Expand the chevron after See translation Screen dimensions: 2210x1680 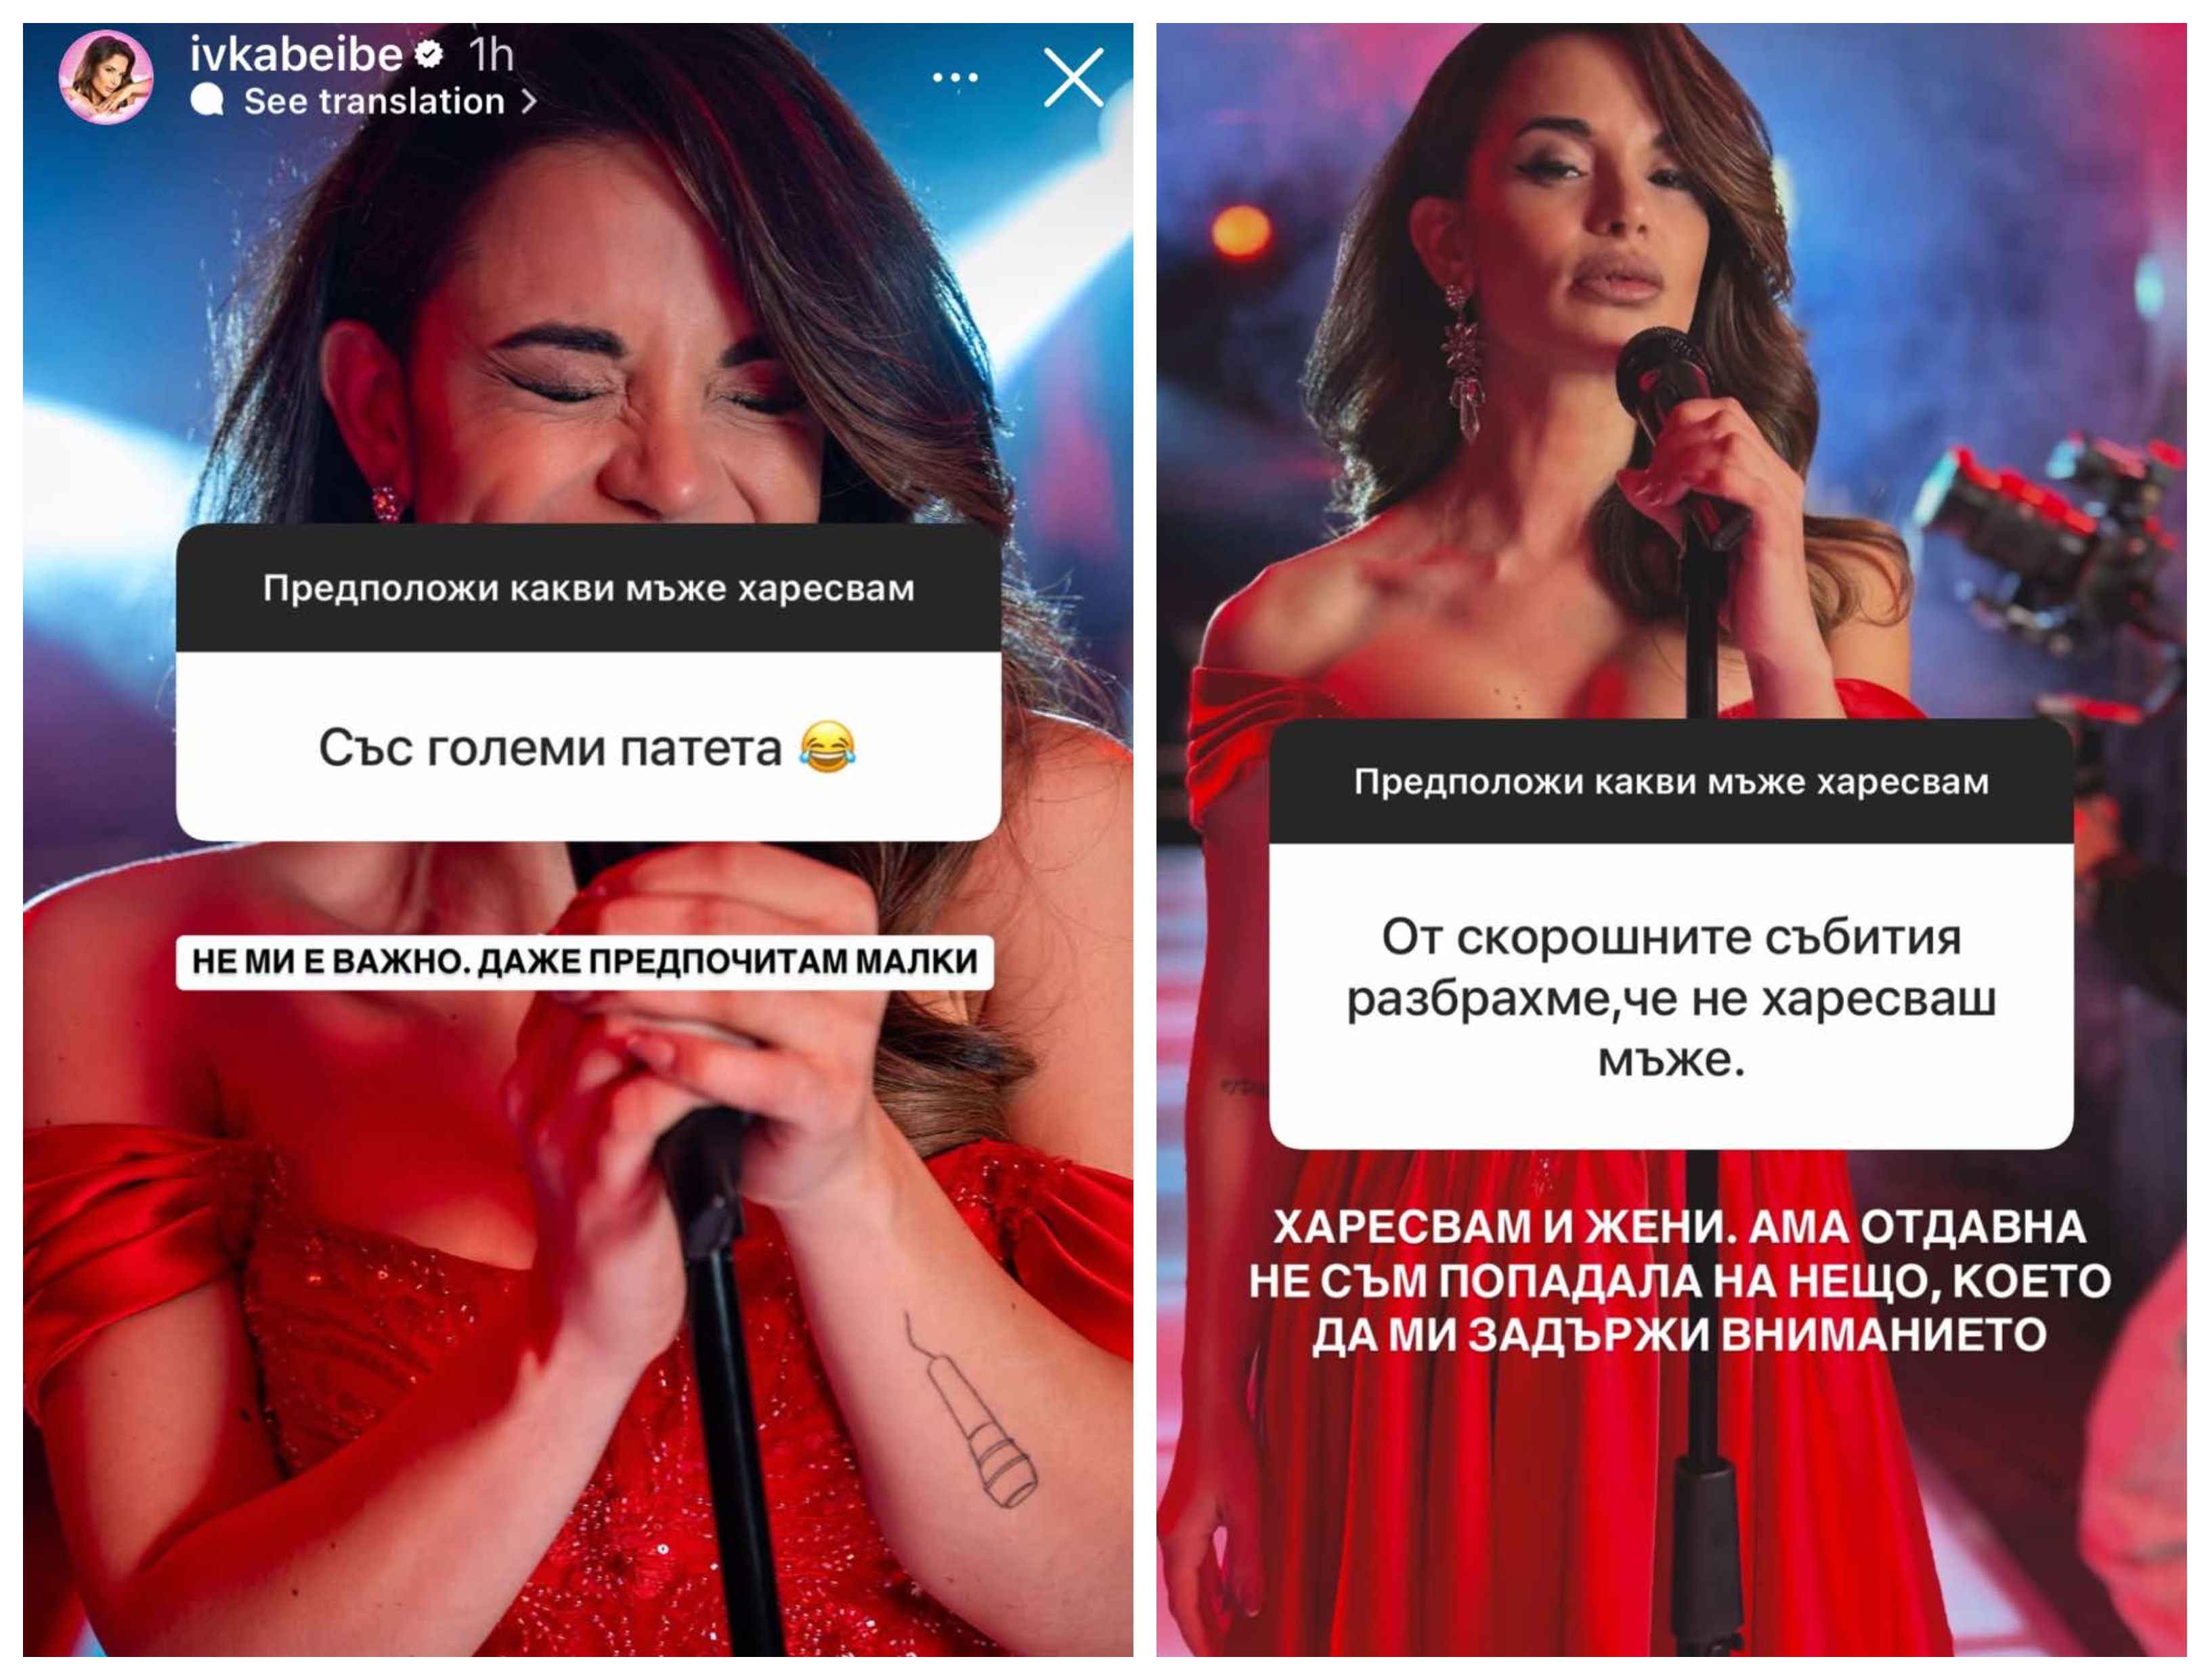[529, 101]
